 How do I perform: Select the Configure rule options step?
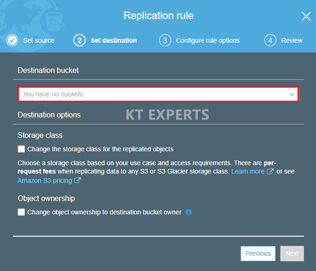[208, 40]
